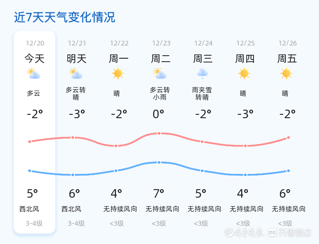Click Tuesday's low temperature point on blue curve

pos(159,162)
